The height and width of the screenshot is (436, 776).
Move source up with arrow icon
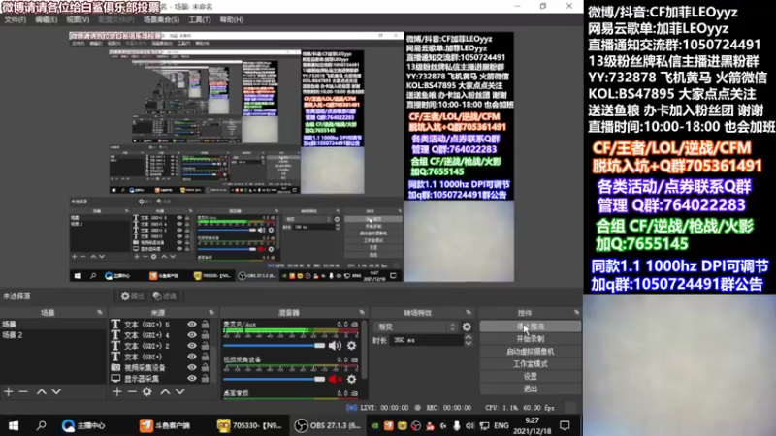click(165, 391)
